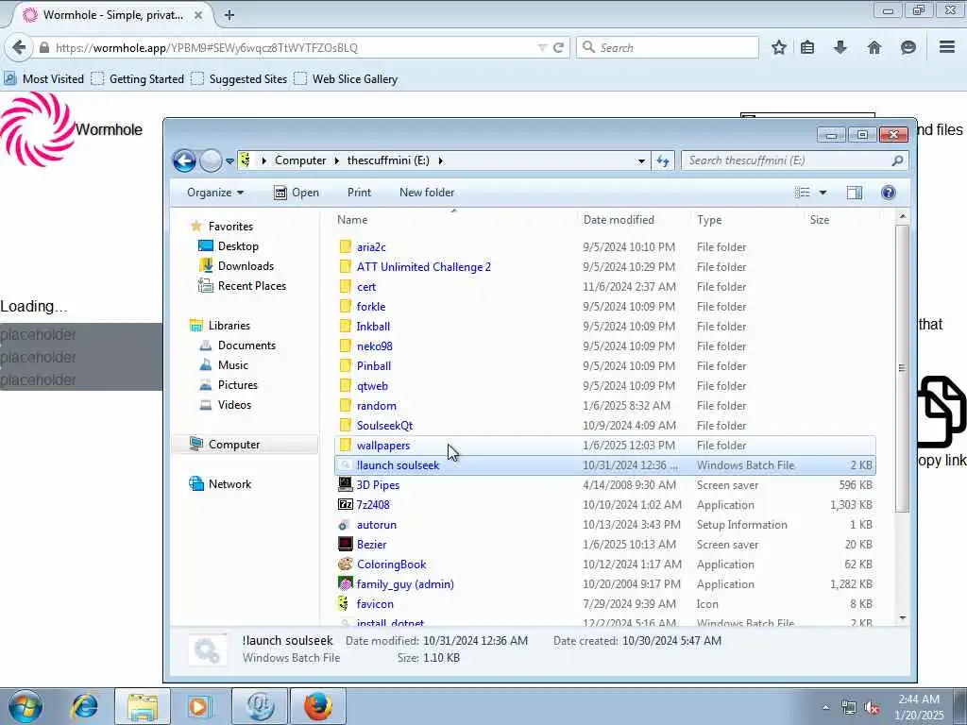Open the Getting Started bookmark

138,79
